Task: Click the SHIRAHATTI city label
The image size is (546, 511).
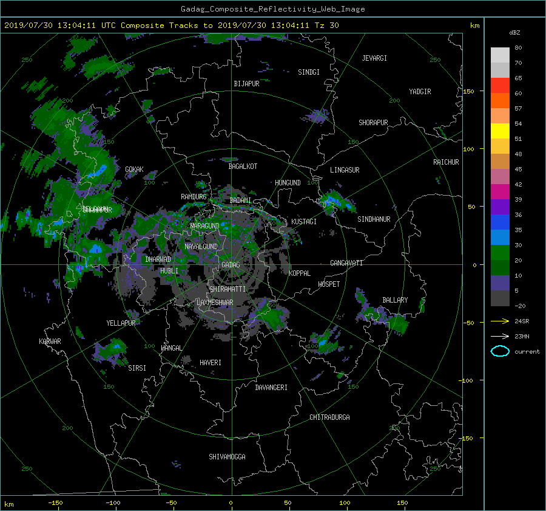Action: [227, 289]
